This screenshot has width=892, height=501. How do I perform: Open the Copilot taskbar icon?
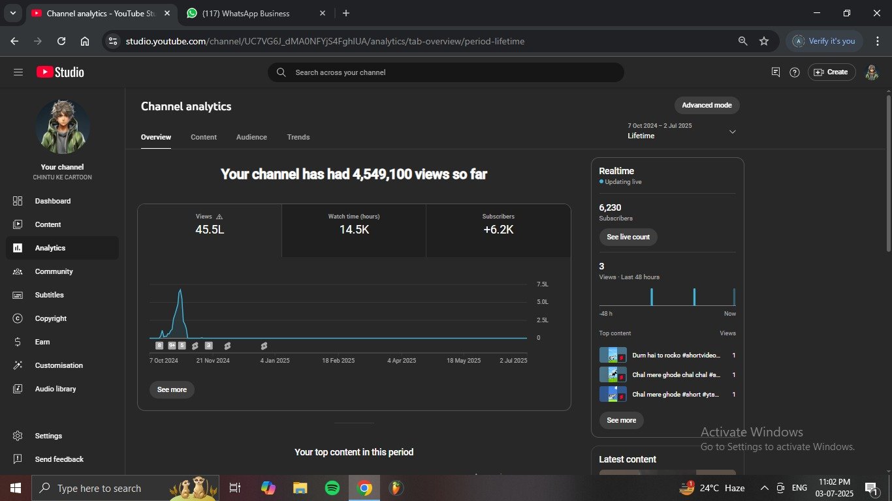pos(268,488)
